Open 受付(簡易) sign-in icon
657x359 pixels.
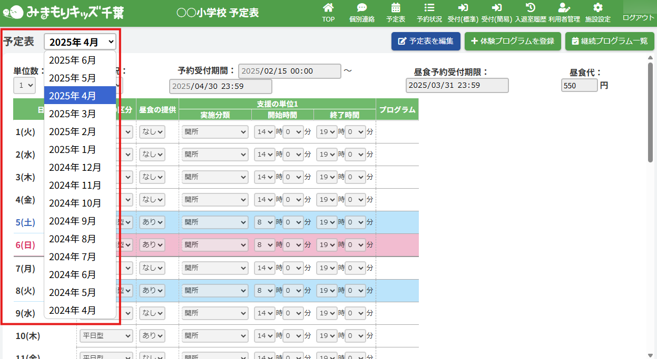click(496, 8)
